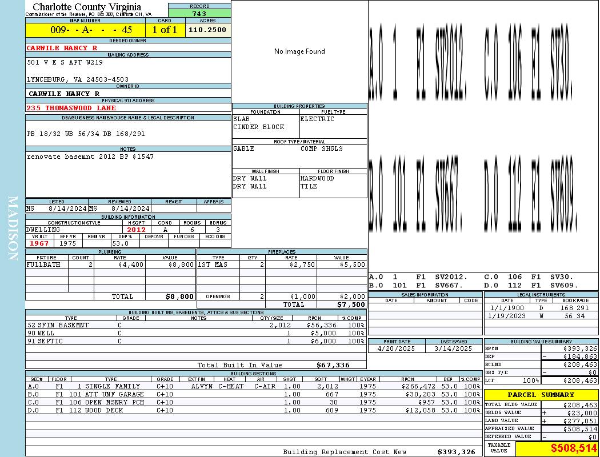Click Total Built In Value $67,336
This screenshot has height=457, width=600.
[x=333, y=365]
